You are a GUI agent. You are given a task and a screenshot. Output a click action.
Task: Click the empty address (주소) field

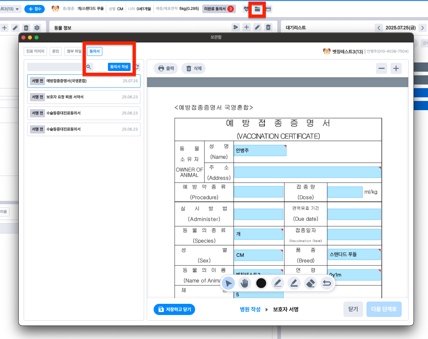307,172
